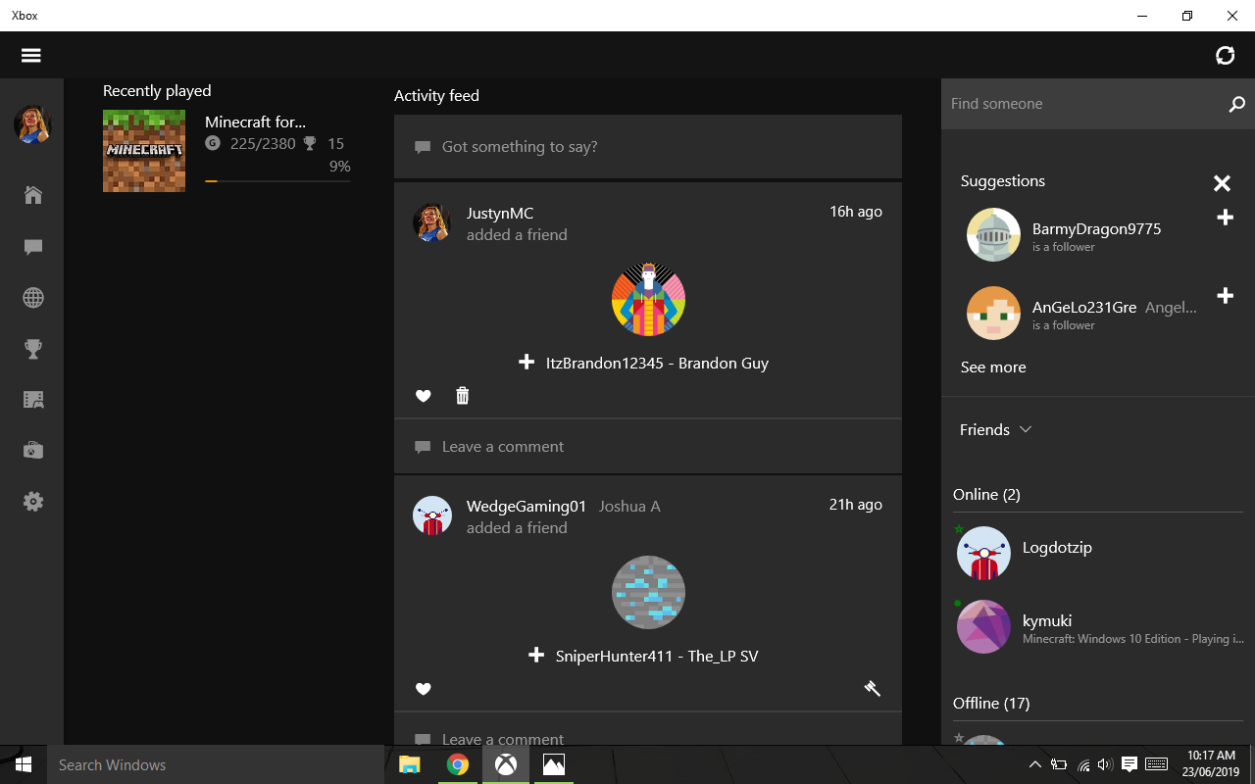Open the Messages sidebar icon
This screenshot has height=784, width=1255.
pyautogui.click(x=33, y=247)
